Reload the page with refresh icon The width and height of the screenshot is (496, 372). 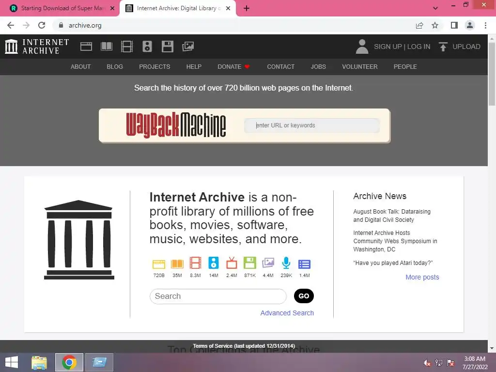42,25
